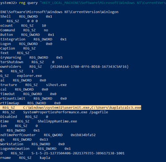Click the kapla username value
166x162 pixels.
pyautogui.click(x=45, y=158)
